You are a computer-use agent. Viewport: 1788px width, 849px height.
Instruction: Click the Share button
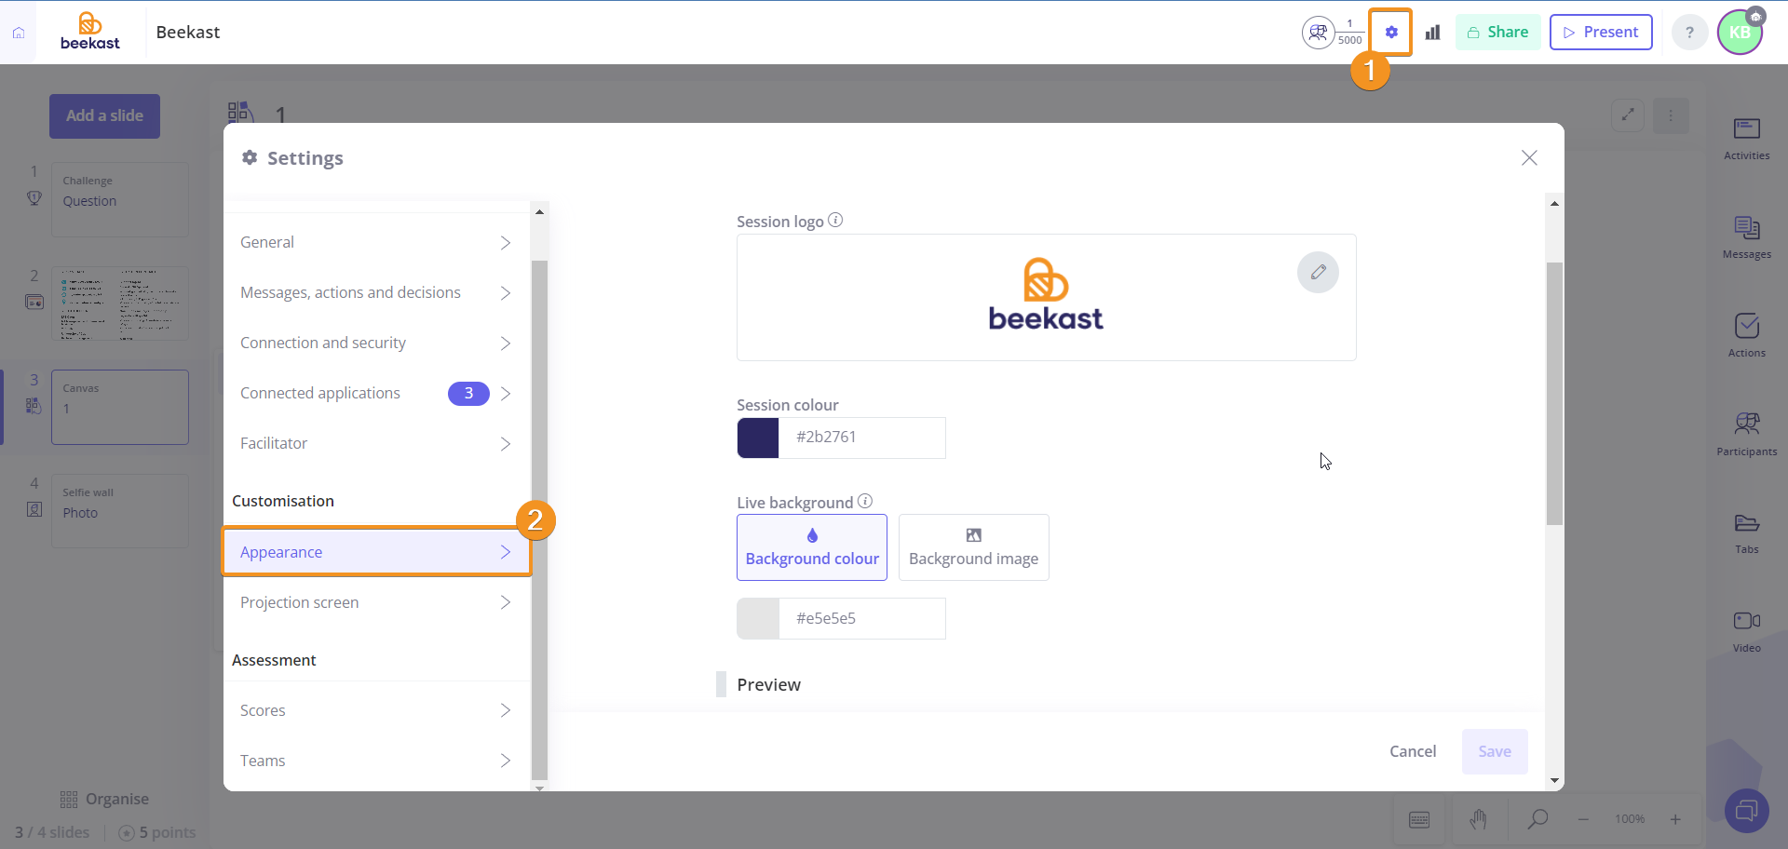pyautogui.click(x=1497, y=33)
